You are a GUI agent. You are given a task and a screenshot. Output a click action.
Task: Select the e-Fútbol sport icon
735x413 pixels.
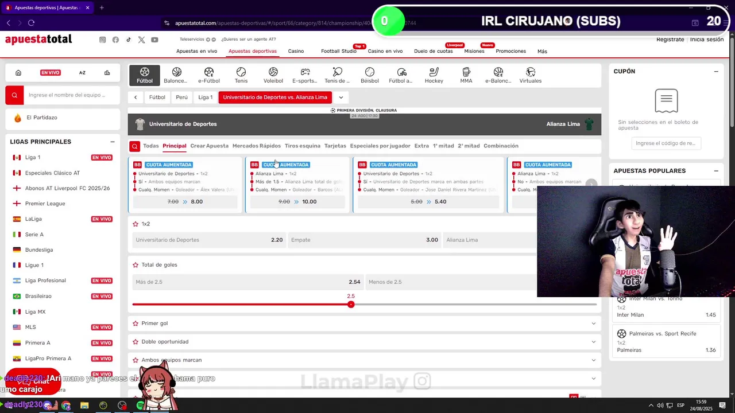(x=209, y=75)
